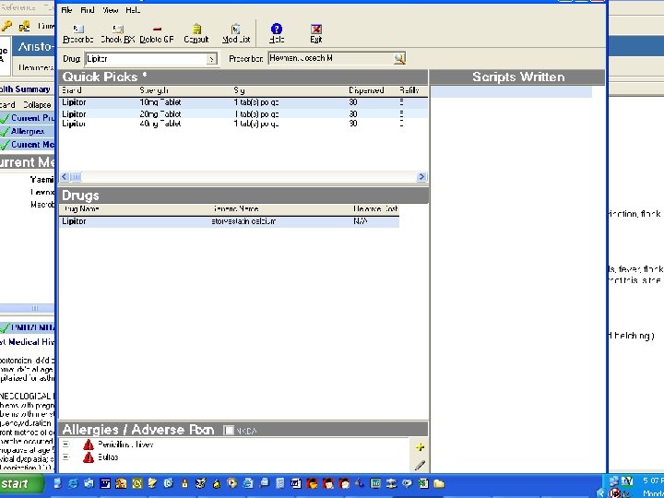Viewport: 664px width, 498px height.
Task: Open Internet Explorer from the quick launch
Action: coord(73,483)
